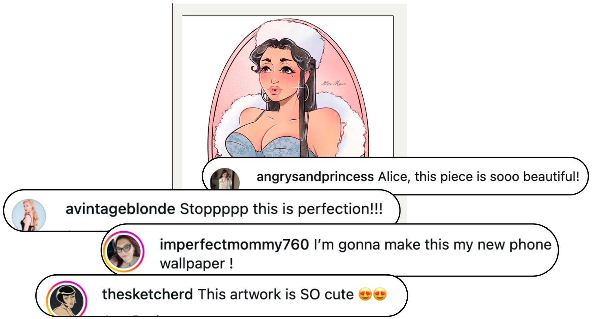Click avintageblonde profile picture
The height and width of the screenshot is (319, 594).
pyautogui.click(x=29, y=215)
